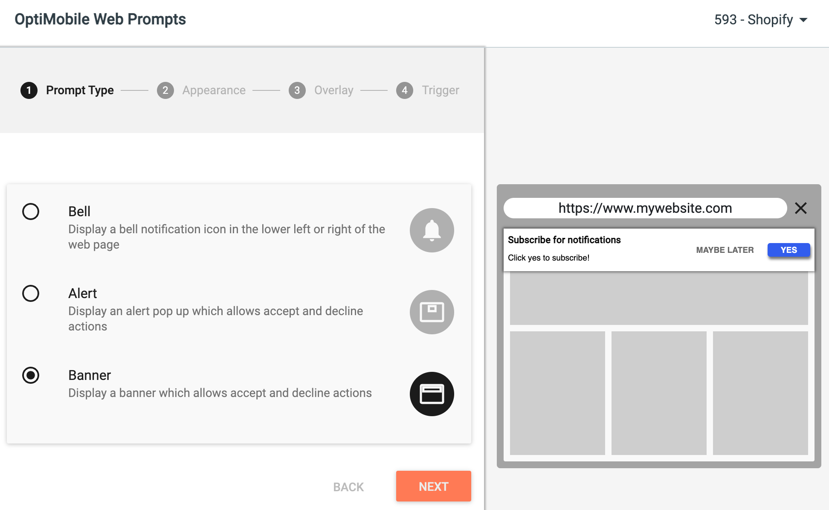The image size is (829, 510).
Task: Select the Bell radio button
Action: (x=31, y=212)
